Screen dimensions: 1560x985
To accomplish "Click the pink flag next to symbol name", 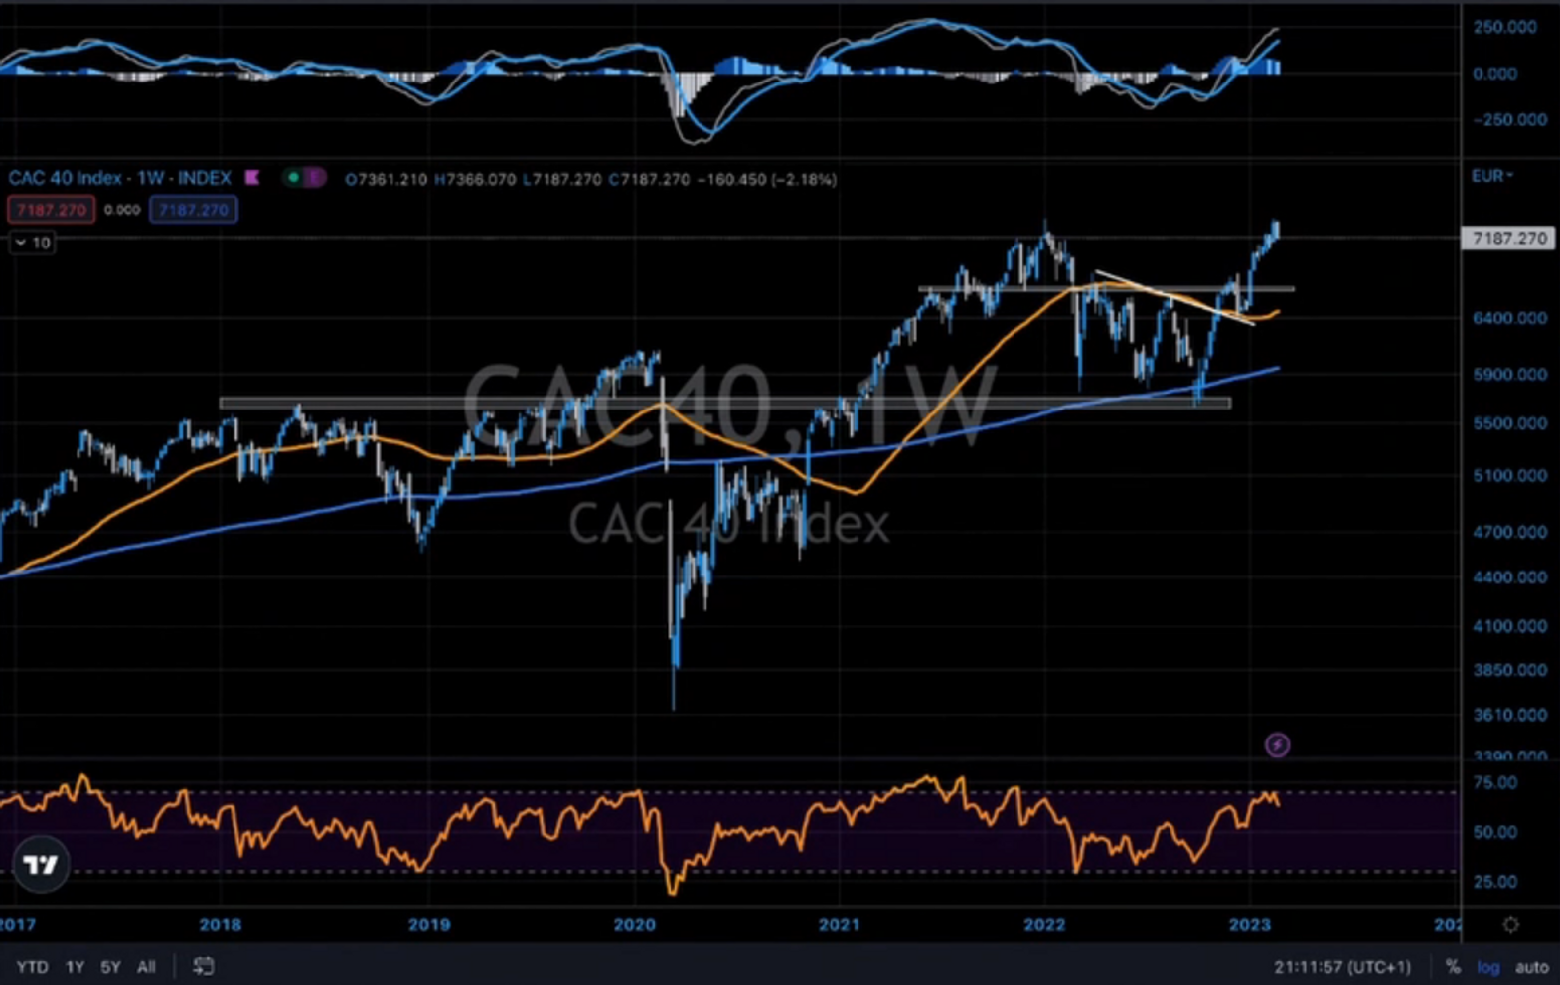I will pos(252,178).
